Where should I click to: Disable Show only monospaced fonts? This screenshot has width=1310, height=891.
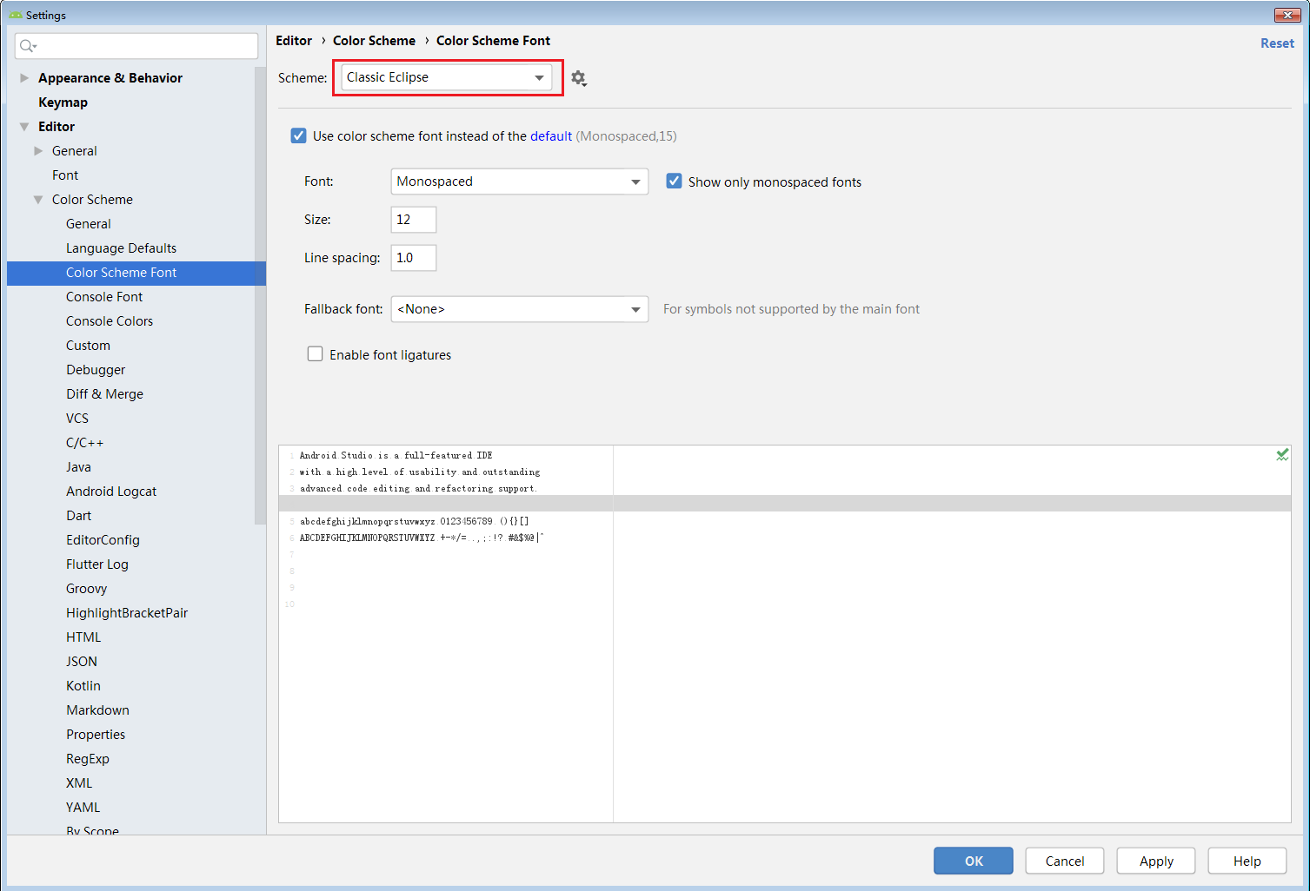pos(674,181)
